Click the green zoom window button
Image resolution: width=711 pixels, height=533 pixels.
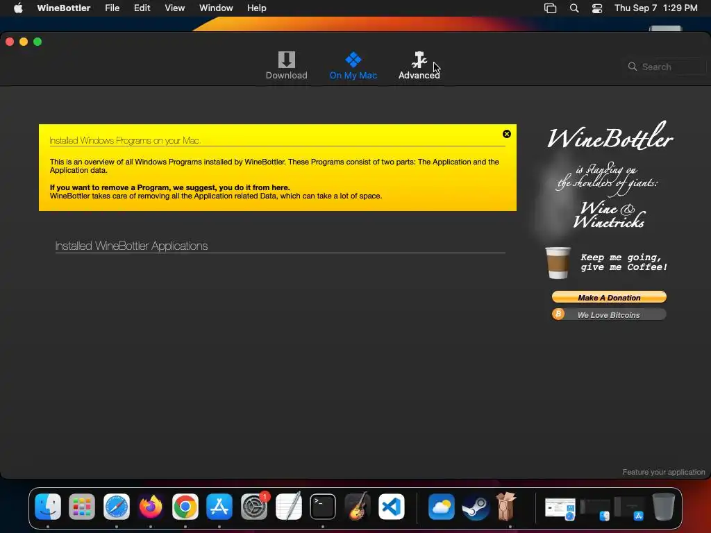tap(37, 42)
